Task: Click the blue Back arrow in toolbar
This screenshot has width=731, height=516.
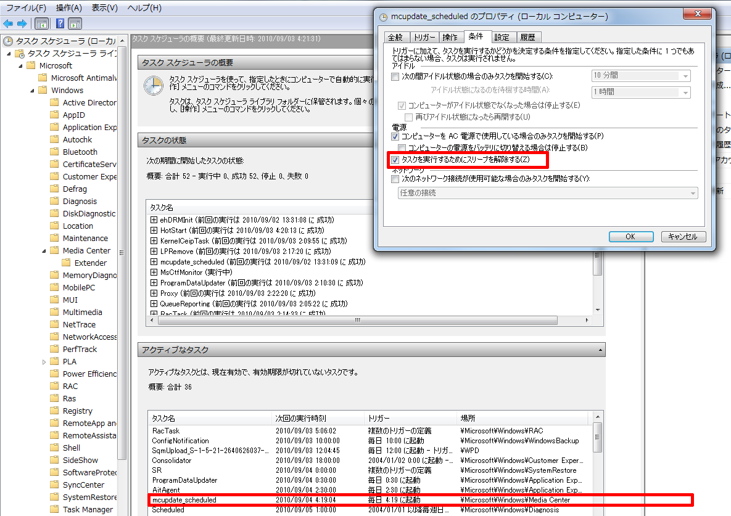Action: (x=8, y=23)
